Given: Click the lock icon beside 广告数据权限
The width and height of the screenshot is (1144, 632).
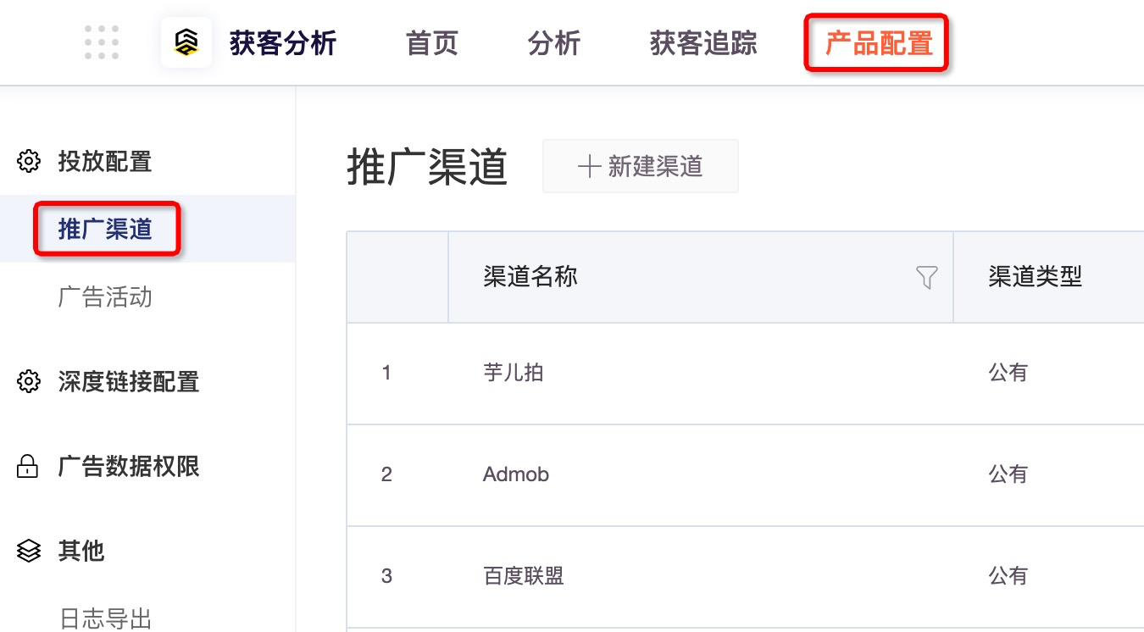Looking at the screenshot, I should point(28,467).
